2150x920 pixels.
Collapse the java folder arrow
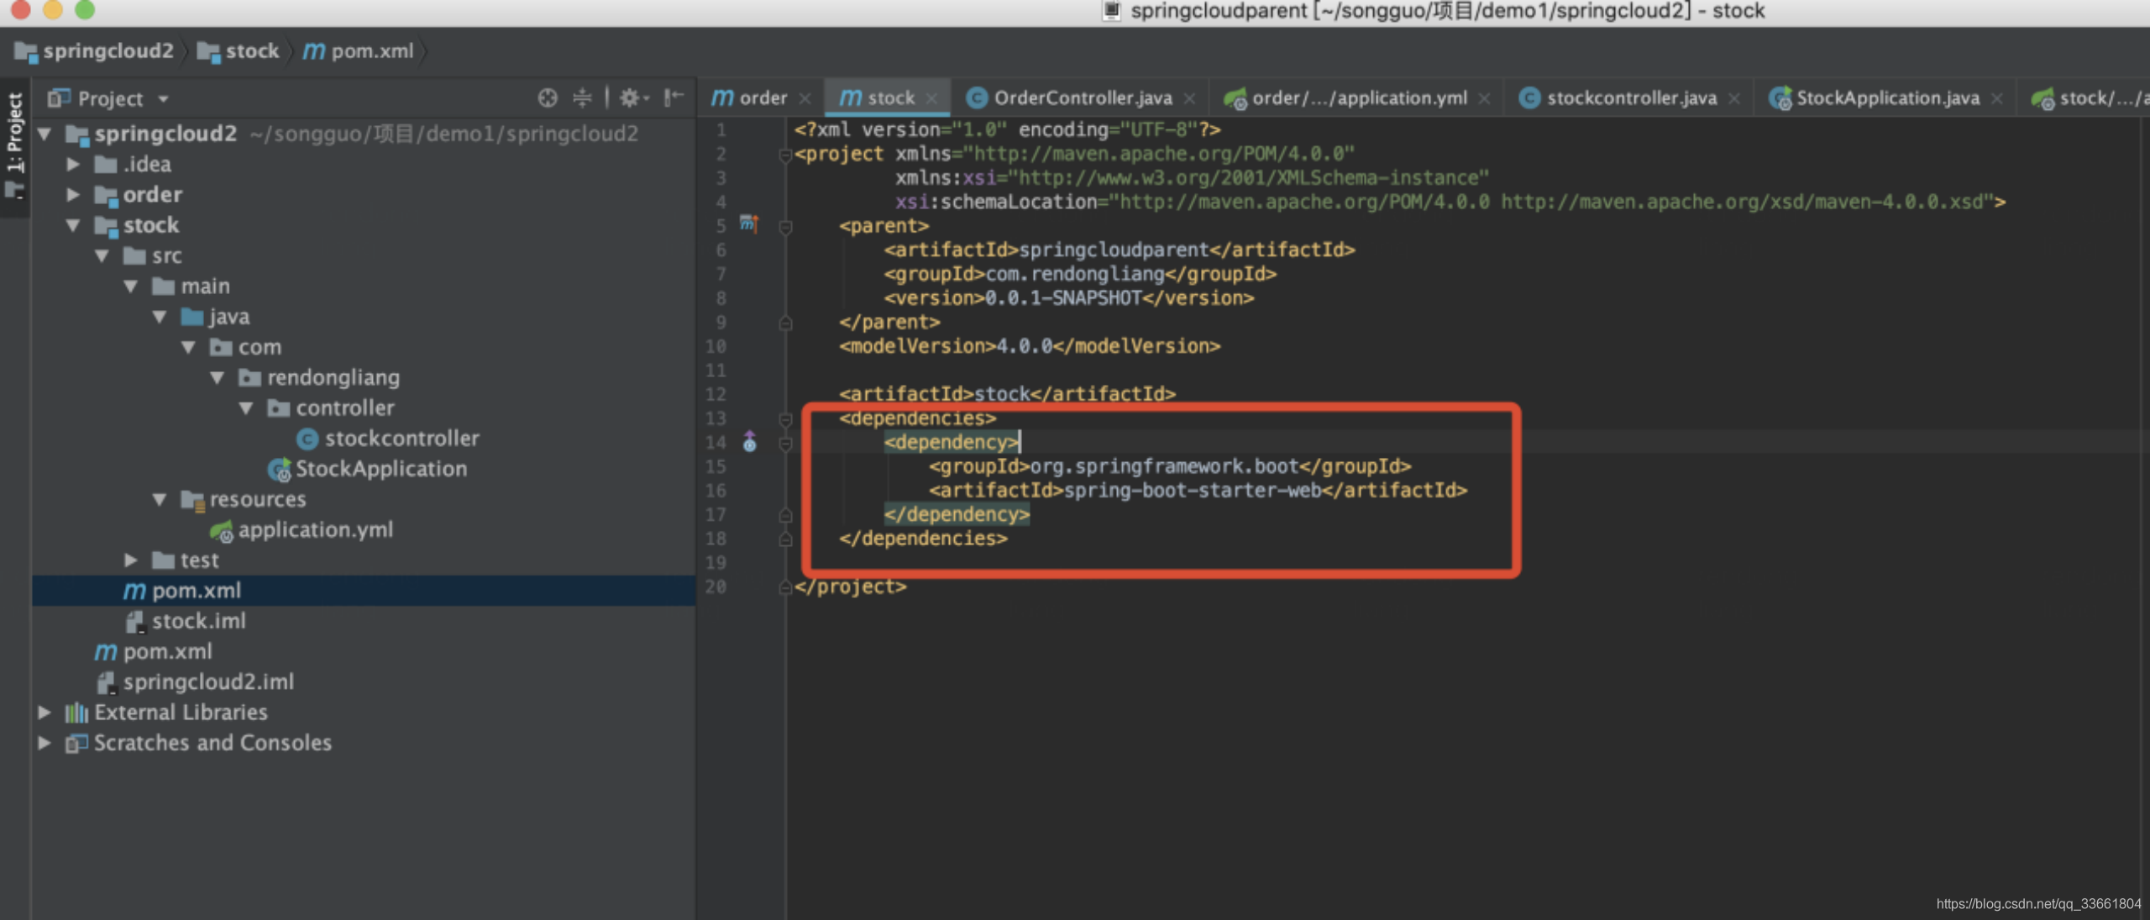160,317
